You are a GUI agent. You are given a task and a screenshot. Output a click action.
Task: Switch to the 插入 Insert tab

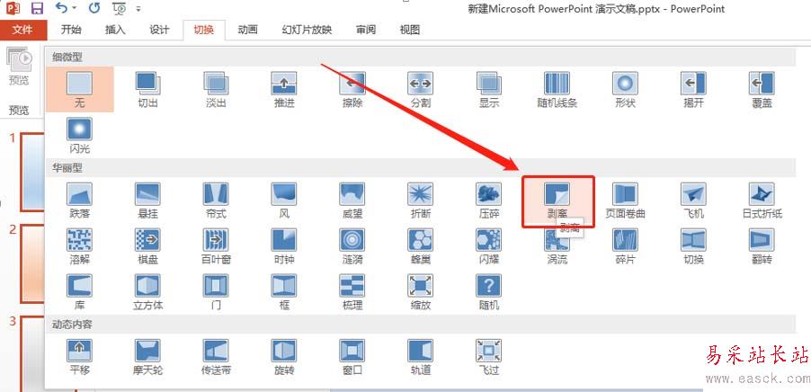pos(115,30)
